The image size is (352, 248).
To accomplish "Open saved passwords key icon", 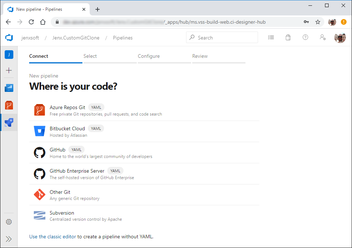I will click(x=306, y=22).
